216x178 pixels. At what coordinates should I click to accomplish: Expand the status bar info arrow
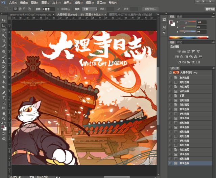coord(57,177)
